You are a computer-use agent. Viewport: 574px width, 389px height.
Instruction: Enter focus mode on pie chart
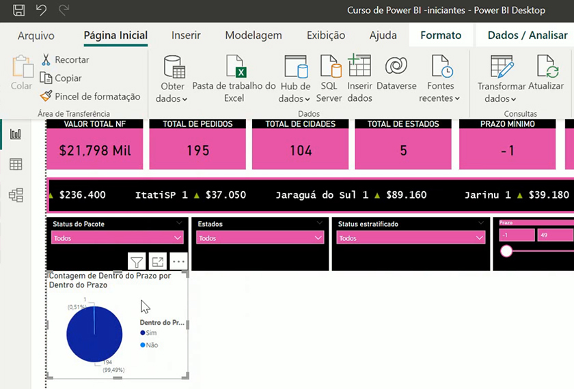pyautogui.click(x=157, y=261)
